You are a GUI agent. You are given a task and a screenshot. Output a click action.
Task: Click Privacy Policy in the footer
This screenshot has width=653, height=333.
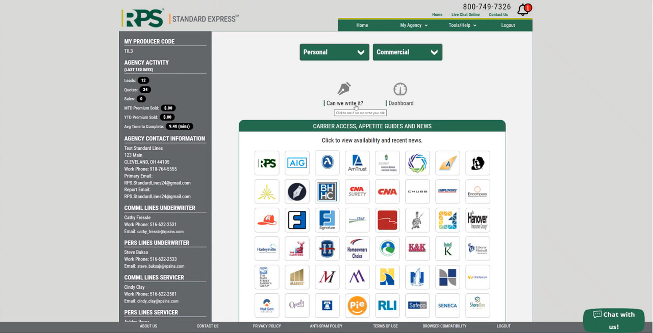(267, 326)
